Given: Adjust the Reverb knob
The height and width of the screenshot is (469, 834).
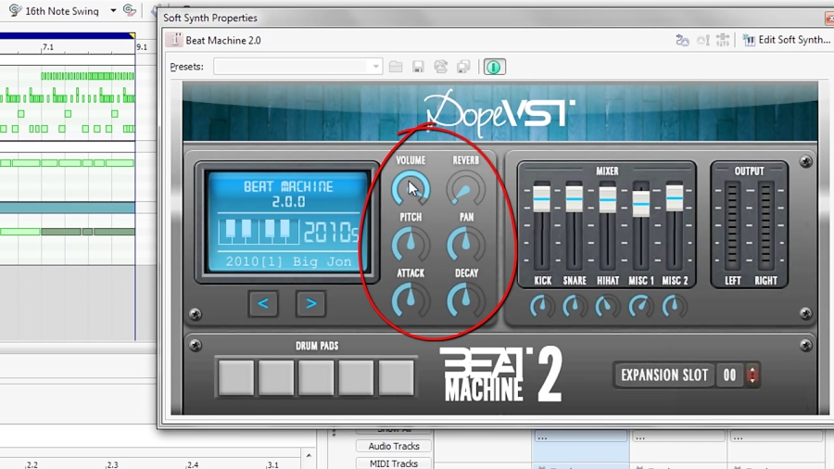Looking at the screenshot, I should (465, 188).
